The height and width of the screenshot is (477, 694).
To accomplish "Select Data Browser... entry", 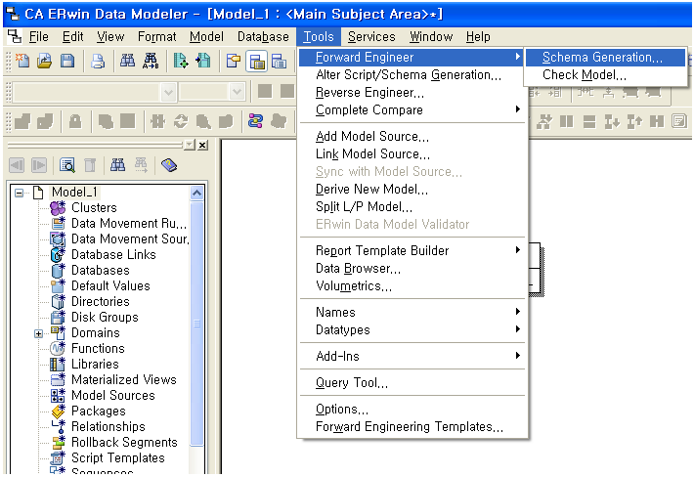I will 412,268.
